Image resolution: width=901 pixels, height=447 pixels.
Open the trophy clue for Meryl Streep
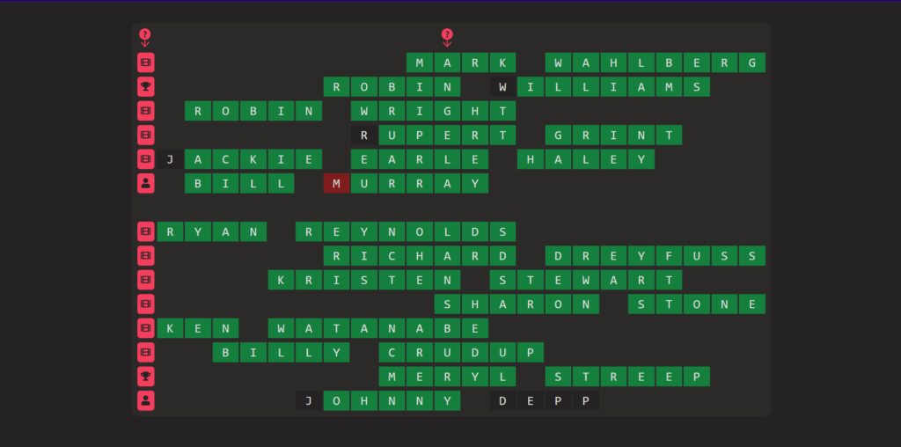145,377
